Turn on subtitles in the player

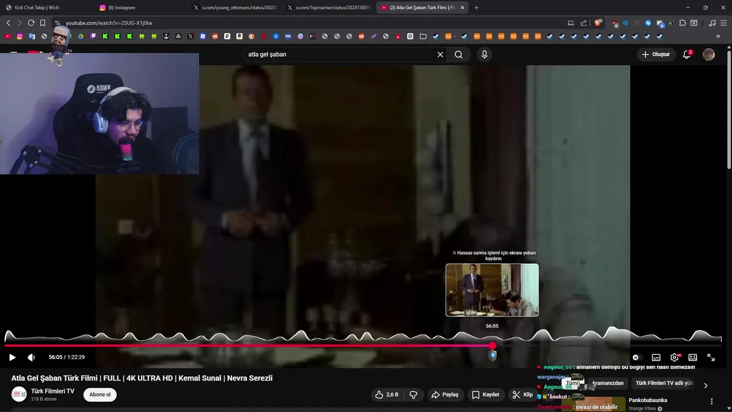656,357
